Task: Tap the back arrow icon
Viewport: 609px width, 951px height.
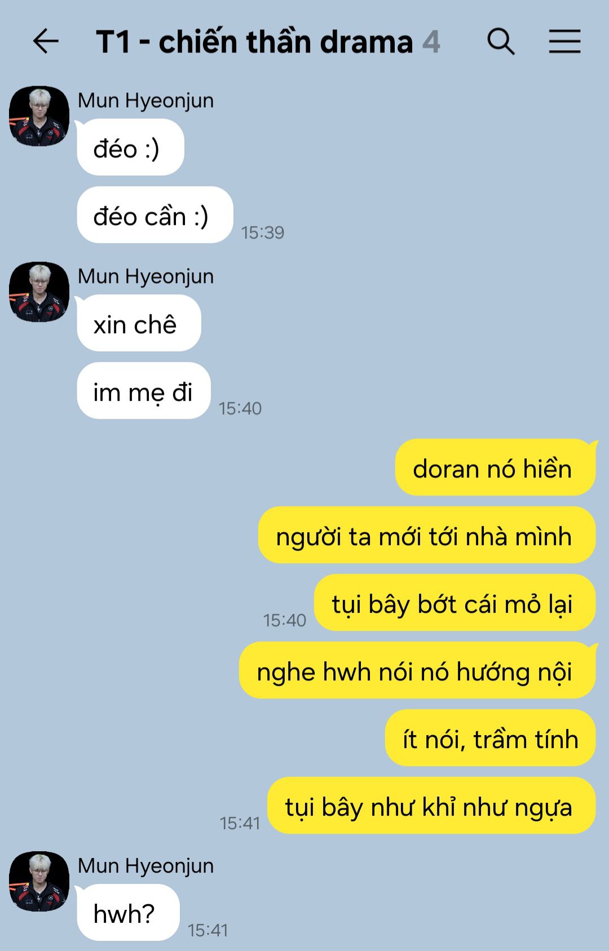Action: pos(46,41)
